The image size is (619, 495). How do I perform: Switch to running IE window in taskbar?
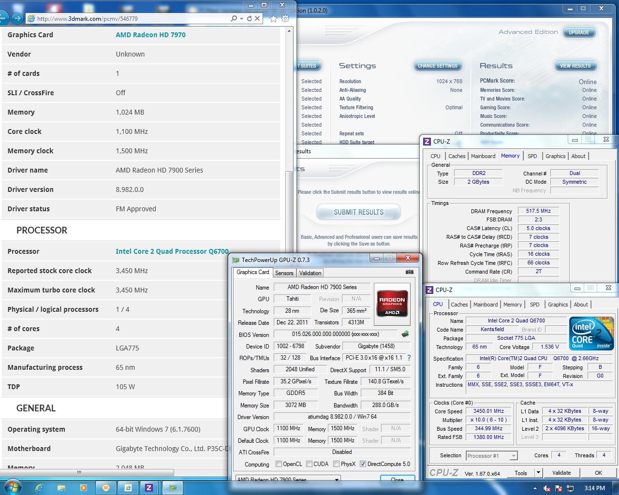click(128, 488)
